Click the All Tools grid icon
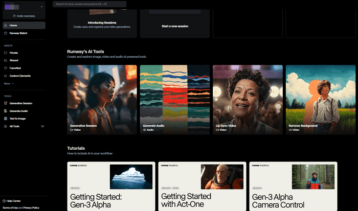Image resolution: width=358 pixels, height=211 pixels. 6,126
